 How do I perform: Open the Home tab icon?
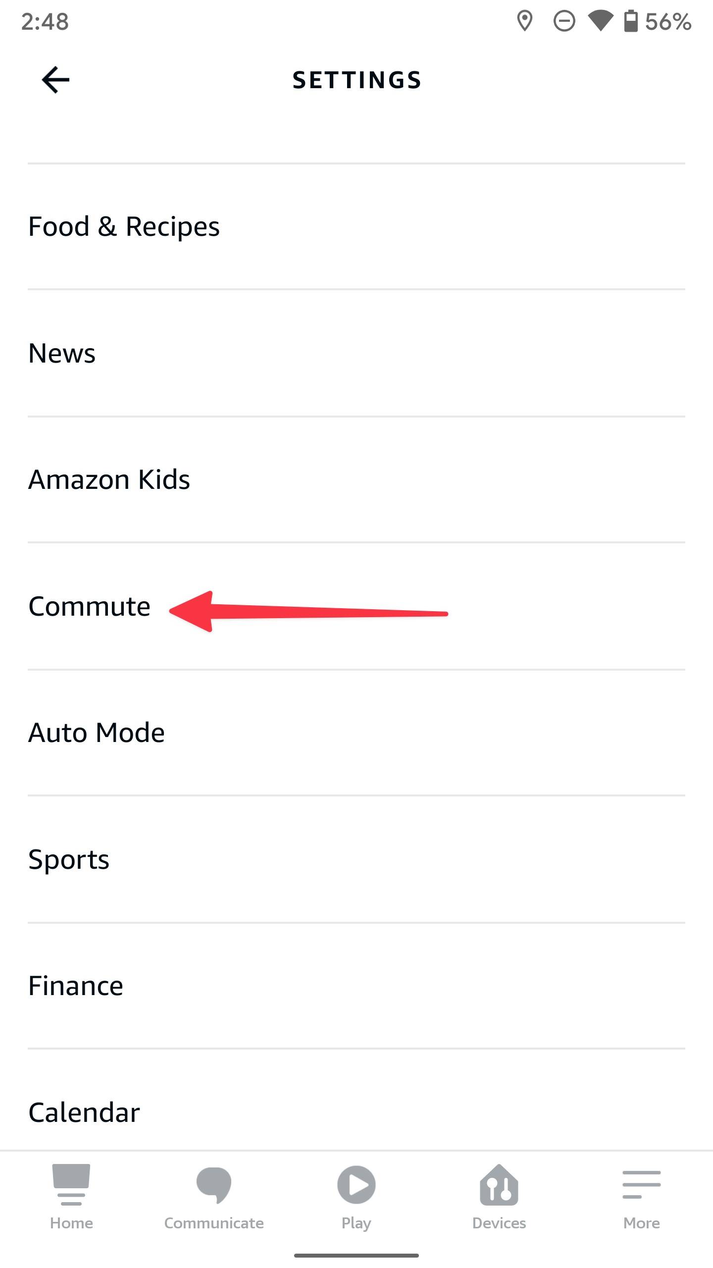[71, 1184]
